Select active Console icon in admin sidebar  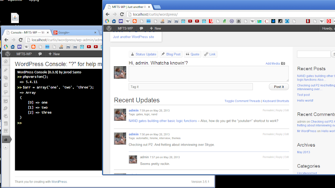coord(6,140)
